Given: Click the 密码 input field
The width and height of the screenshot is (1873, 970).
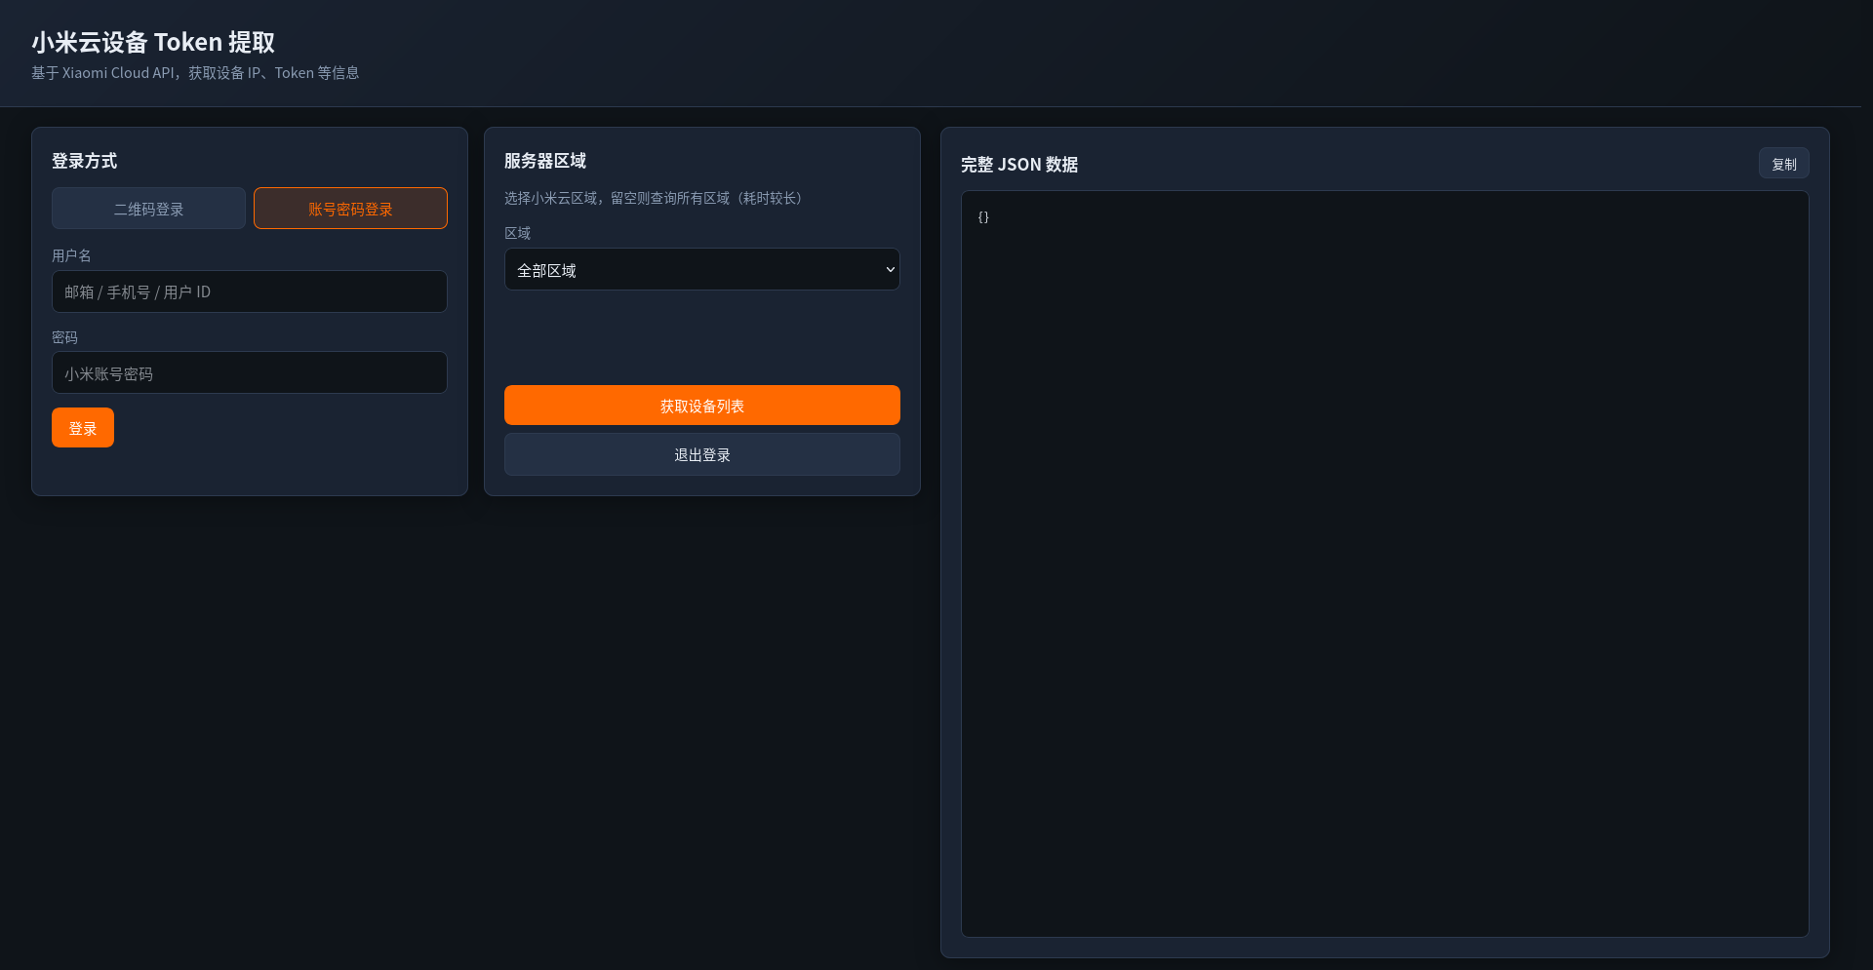Looking at the screenshot, I should (250, 373).
